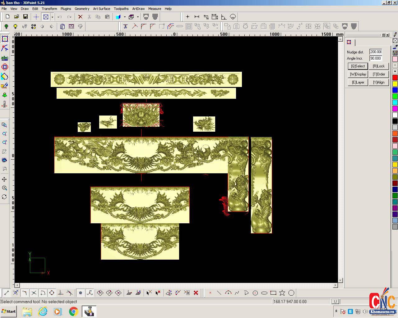Expand the cyan cube view dropdown
Image resolution: width=398 pixels, height=318 pixels.
(125, 17)
